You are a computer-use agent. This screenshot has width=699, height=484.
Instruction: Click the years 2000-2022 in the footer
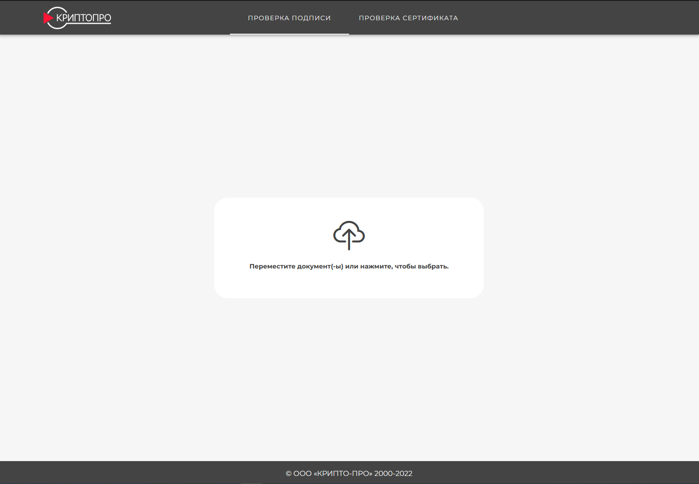pyautogui.click(x=394, y=473)
